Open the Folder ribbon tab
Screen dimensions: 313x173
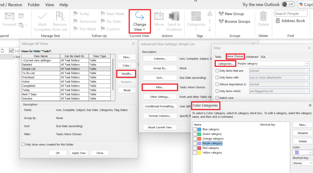(34, 5)
